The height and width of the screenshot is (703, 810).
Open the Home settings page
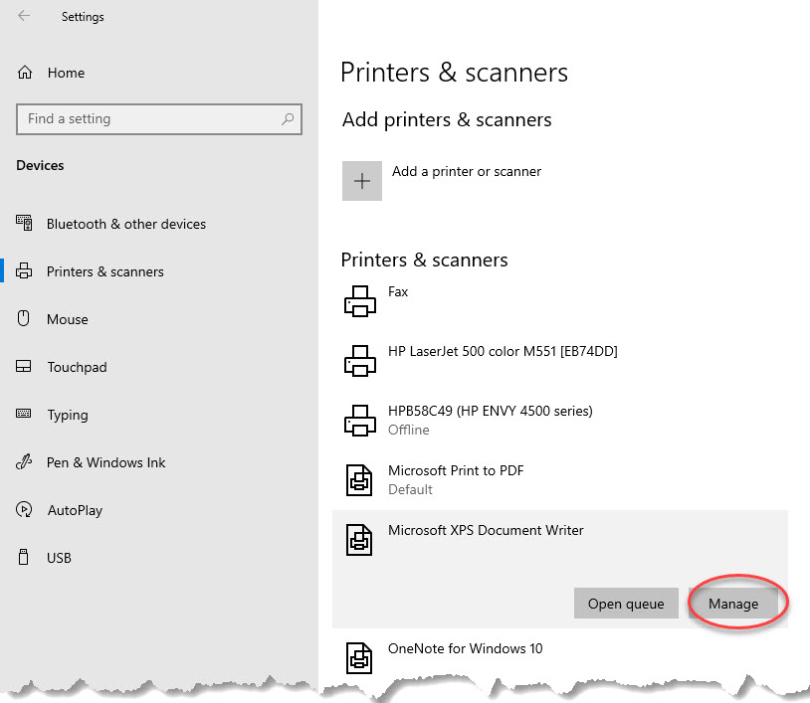66,73
